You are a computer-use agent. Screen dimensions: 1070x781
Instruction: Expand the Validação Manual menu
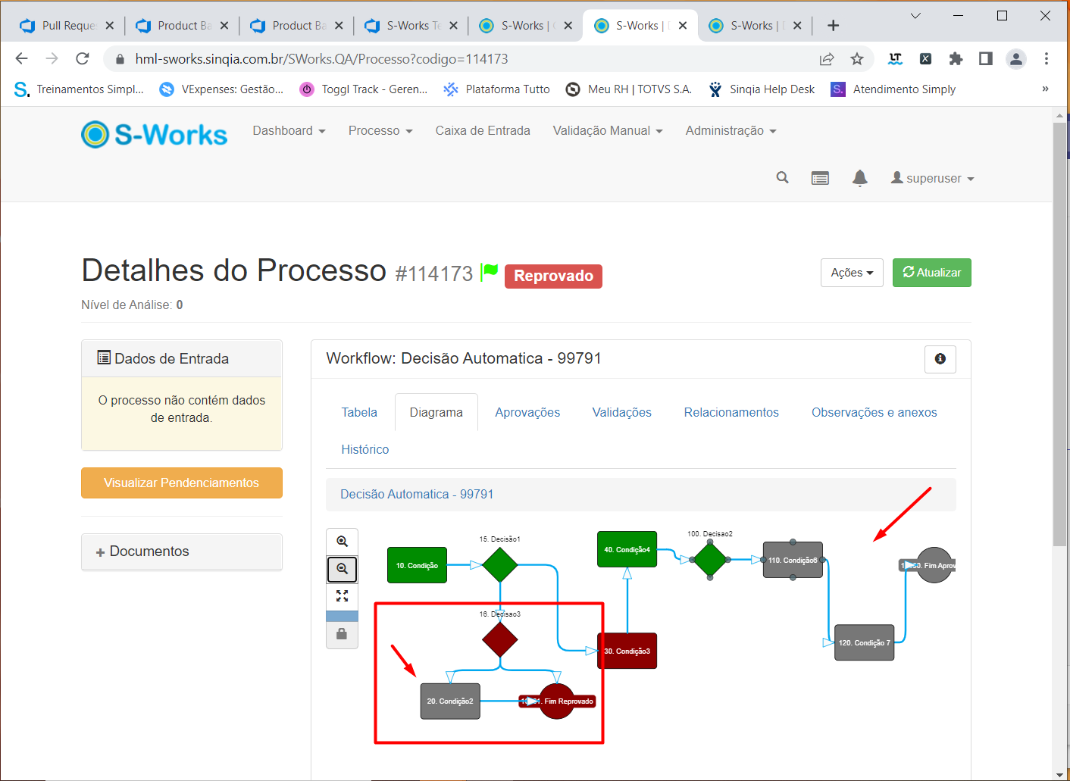608,131
